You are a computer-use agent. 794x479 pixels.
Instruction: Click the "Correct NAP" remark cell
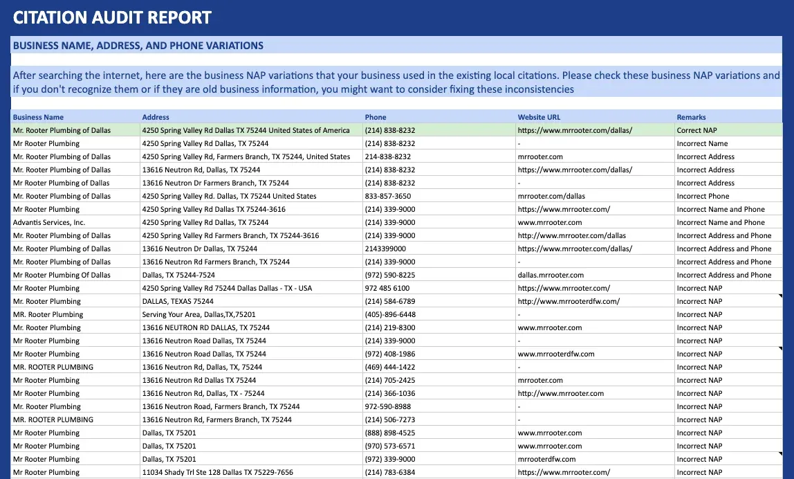point(699,129)
